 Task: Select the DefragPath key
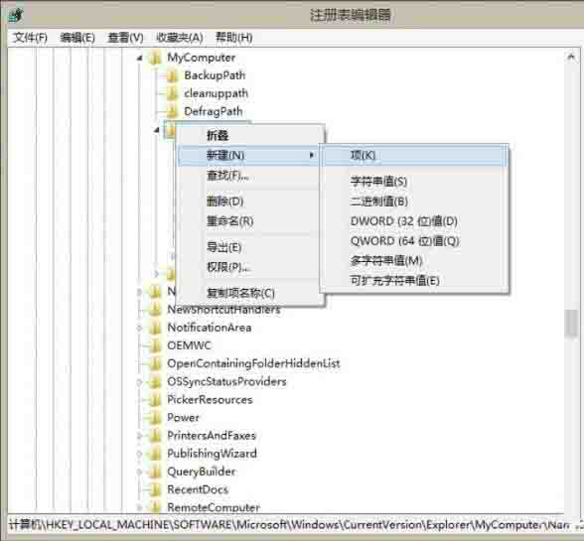point(213,111)
